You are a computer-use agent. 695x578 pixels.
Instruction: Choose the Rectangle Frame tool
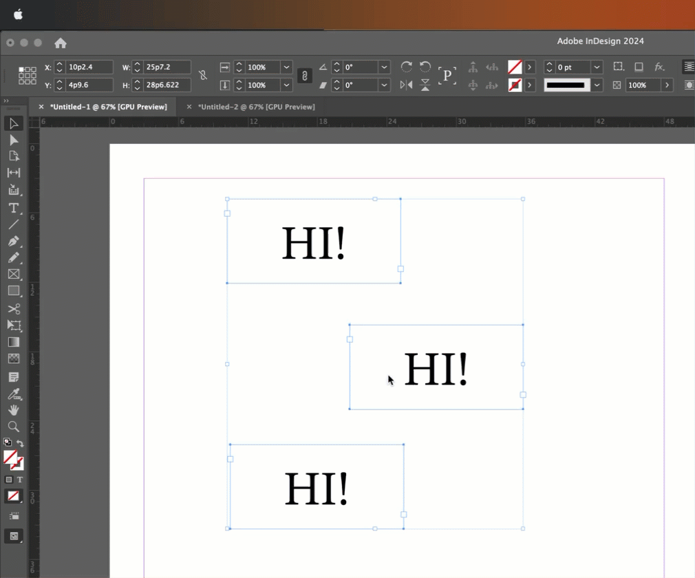click(x=14, y=275)
